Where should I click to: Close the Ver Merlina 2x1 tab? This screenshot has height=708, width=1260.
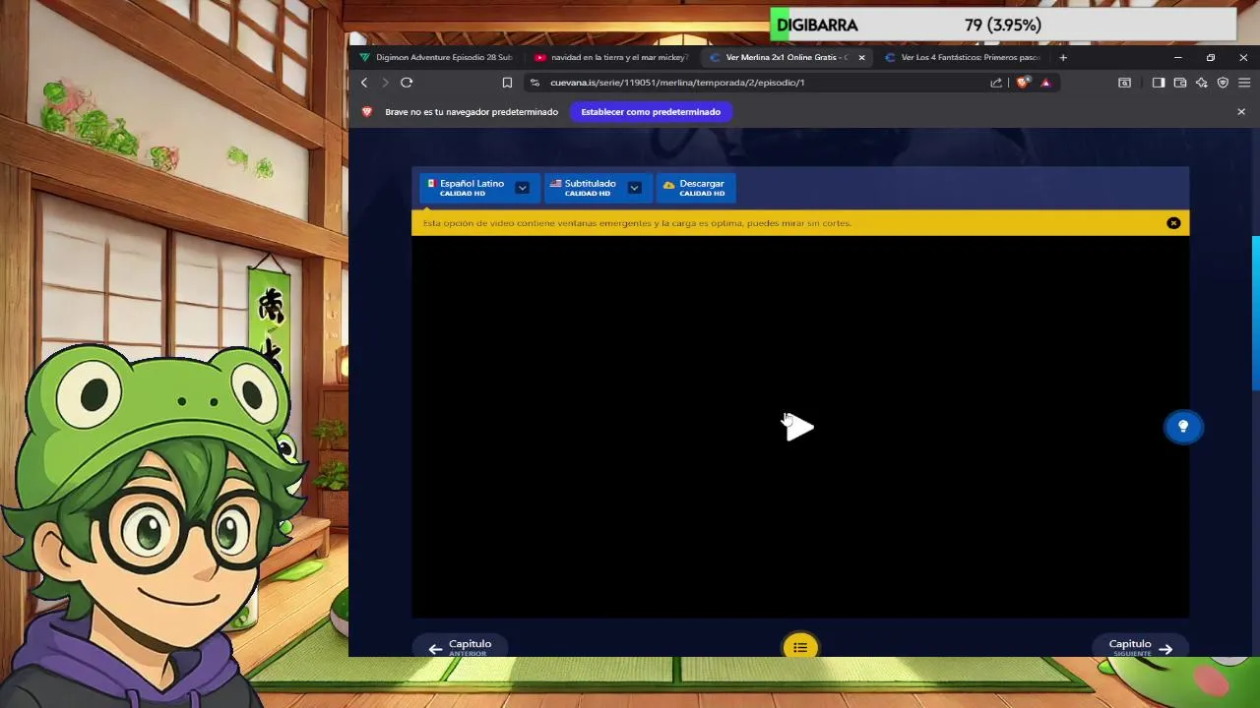pos(861,57)
